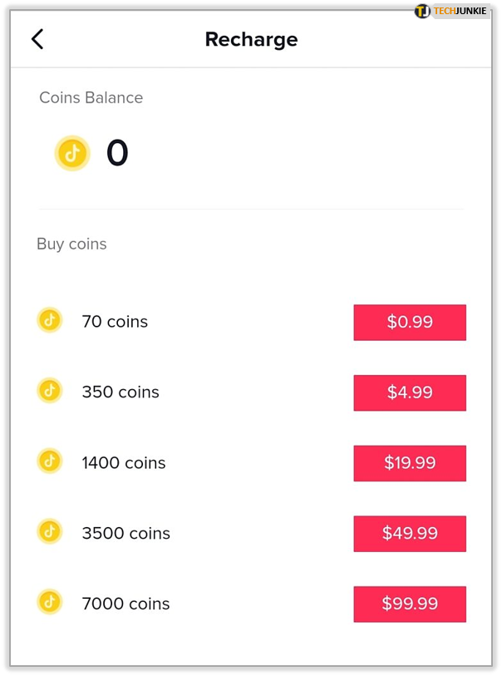502x676 pixels.
Task: Click the coin icon beside 1400 coins
Action: [49, 463]
